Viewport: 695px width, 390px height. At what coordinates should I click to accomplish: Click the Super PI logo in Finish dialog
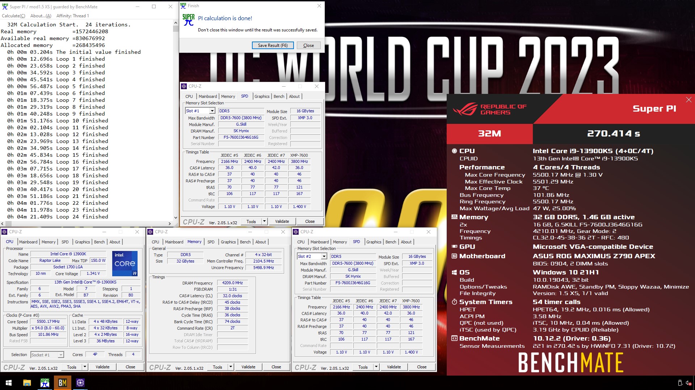click(189, 20)
